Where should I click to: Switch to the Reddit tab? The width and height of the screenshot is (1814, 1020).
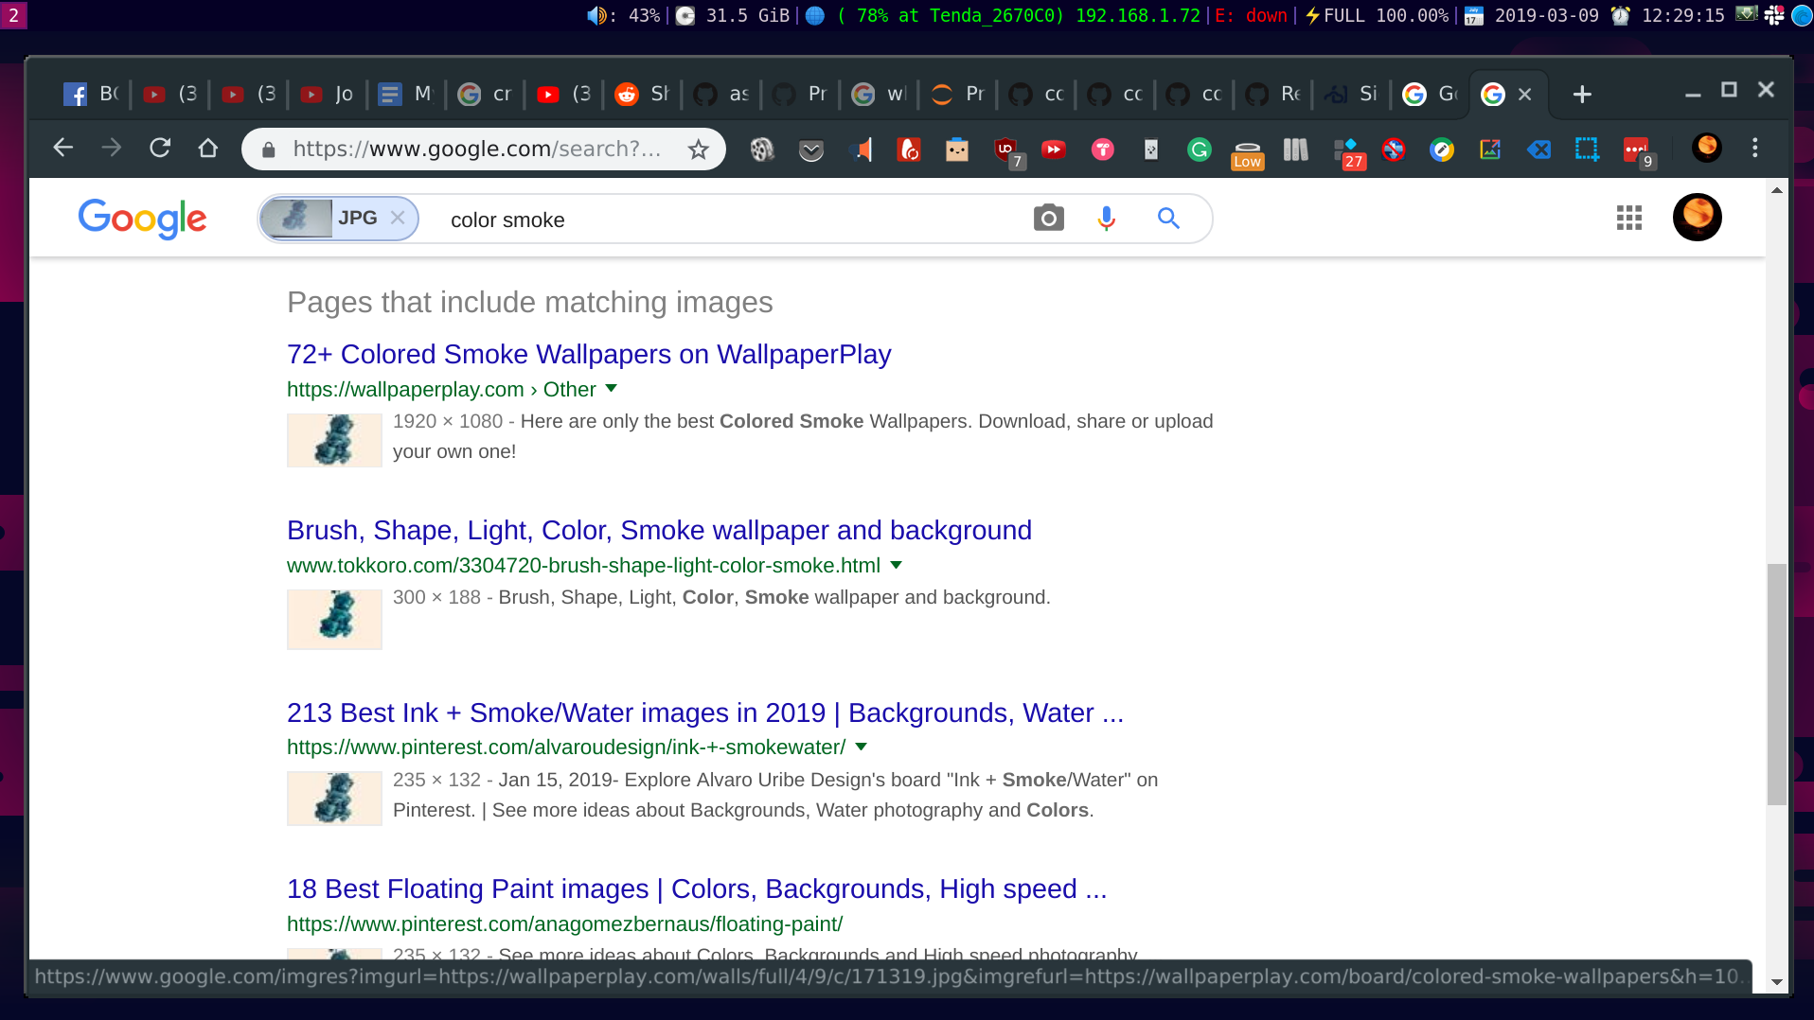coord(643,94)
